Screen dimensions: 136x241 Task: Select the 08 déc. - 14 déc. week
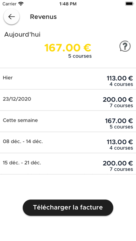68,142
